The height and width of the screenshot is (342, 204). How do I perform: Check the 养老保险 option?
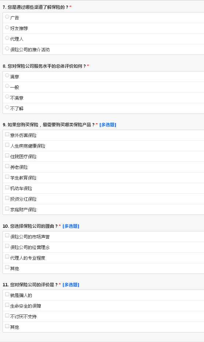[x=7, y=166]
